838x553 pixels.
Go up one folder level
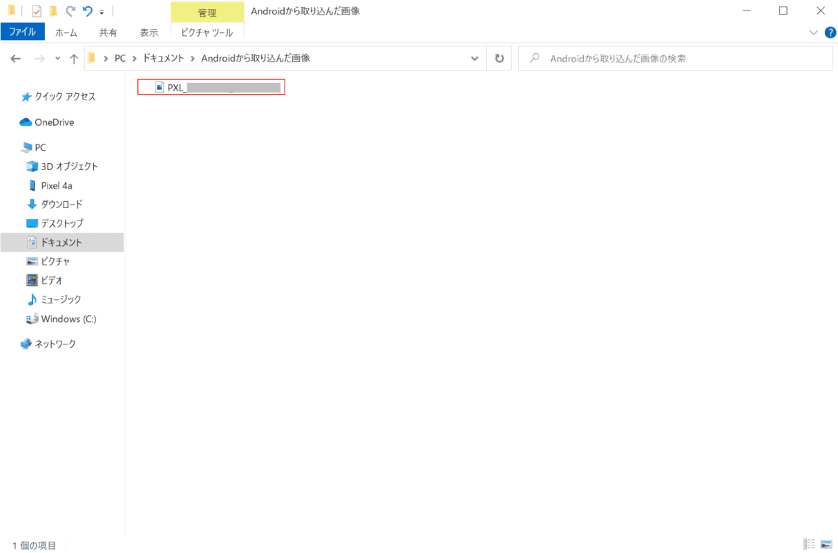tap(73, 59)
